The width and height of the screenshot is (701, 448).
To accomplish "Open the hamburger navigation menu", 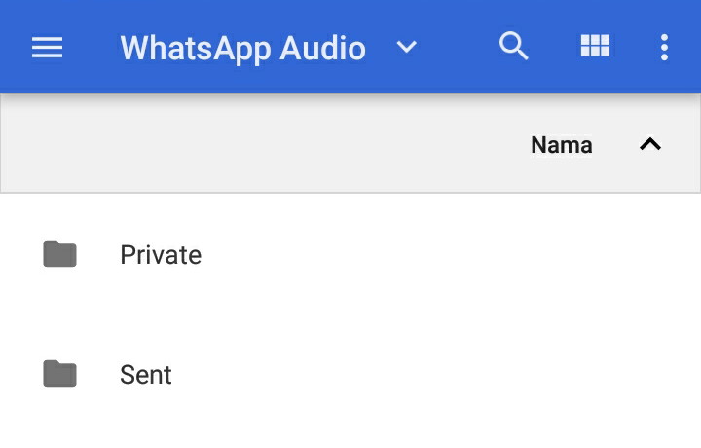I will coord(47,48).
